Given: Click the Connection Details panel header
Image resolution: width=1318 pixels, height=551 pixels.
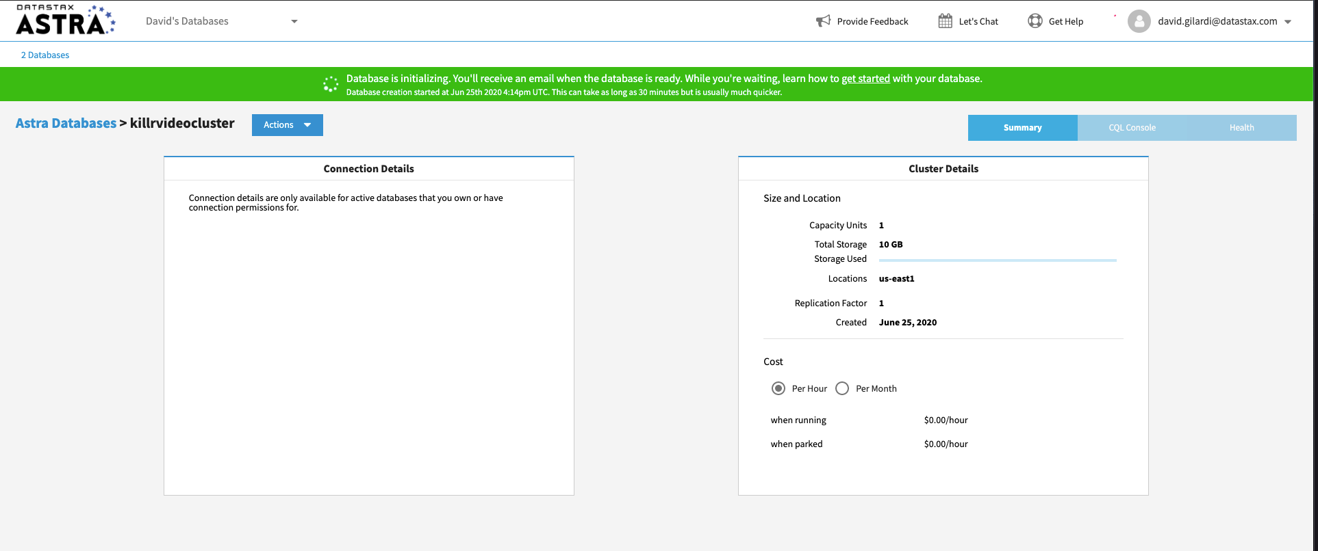Looking at the screenshot, I should click(x=368, y=169).
